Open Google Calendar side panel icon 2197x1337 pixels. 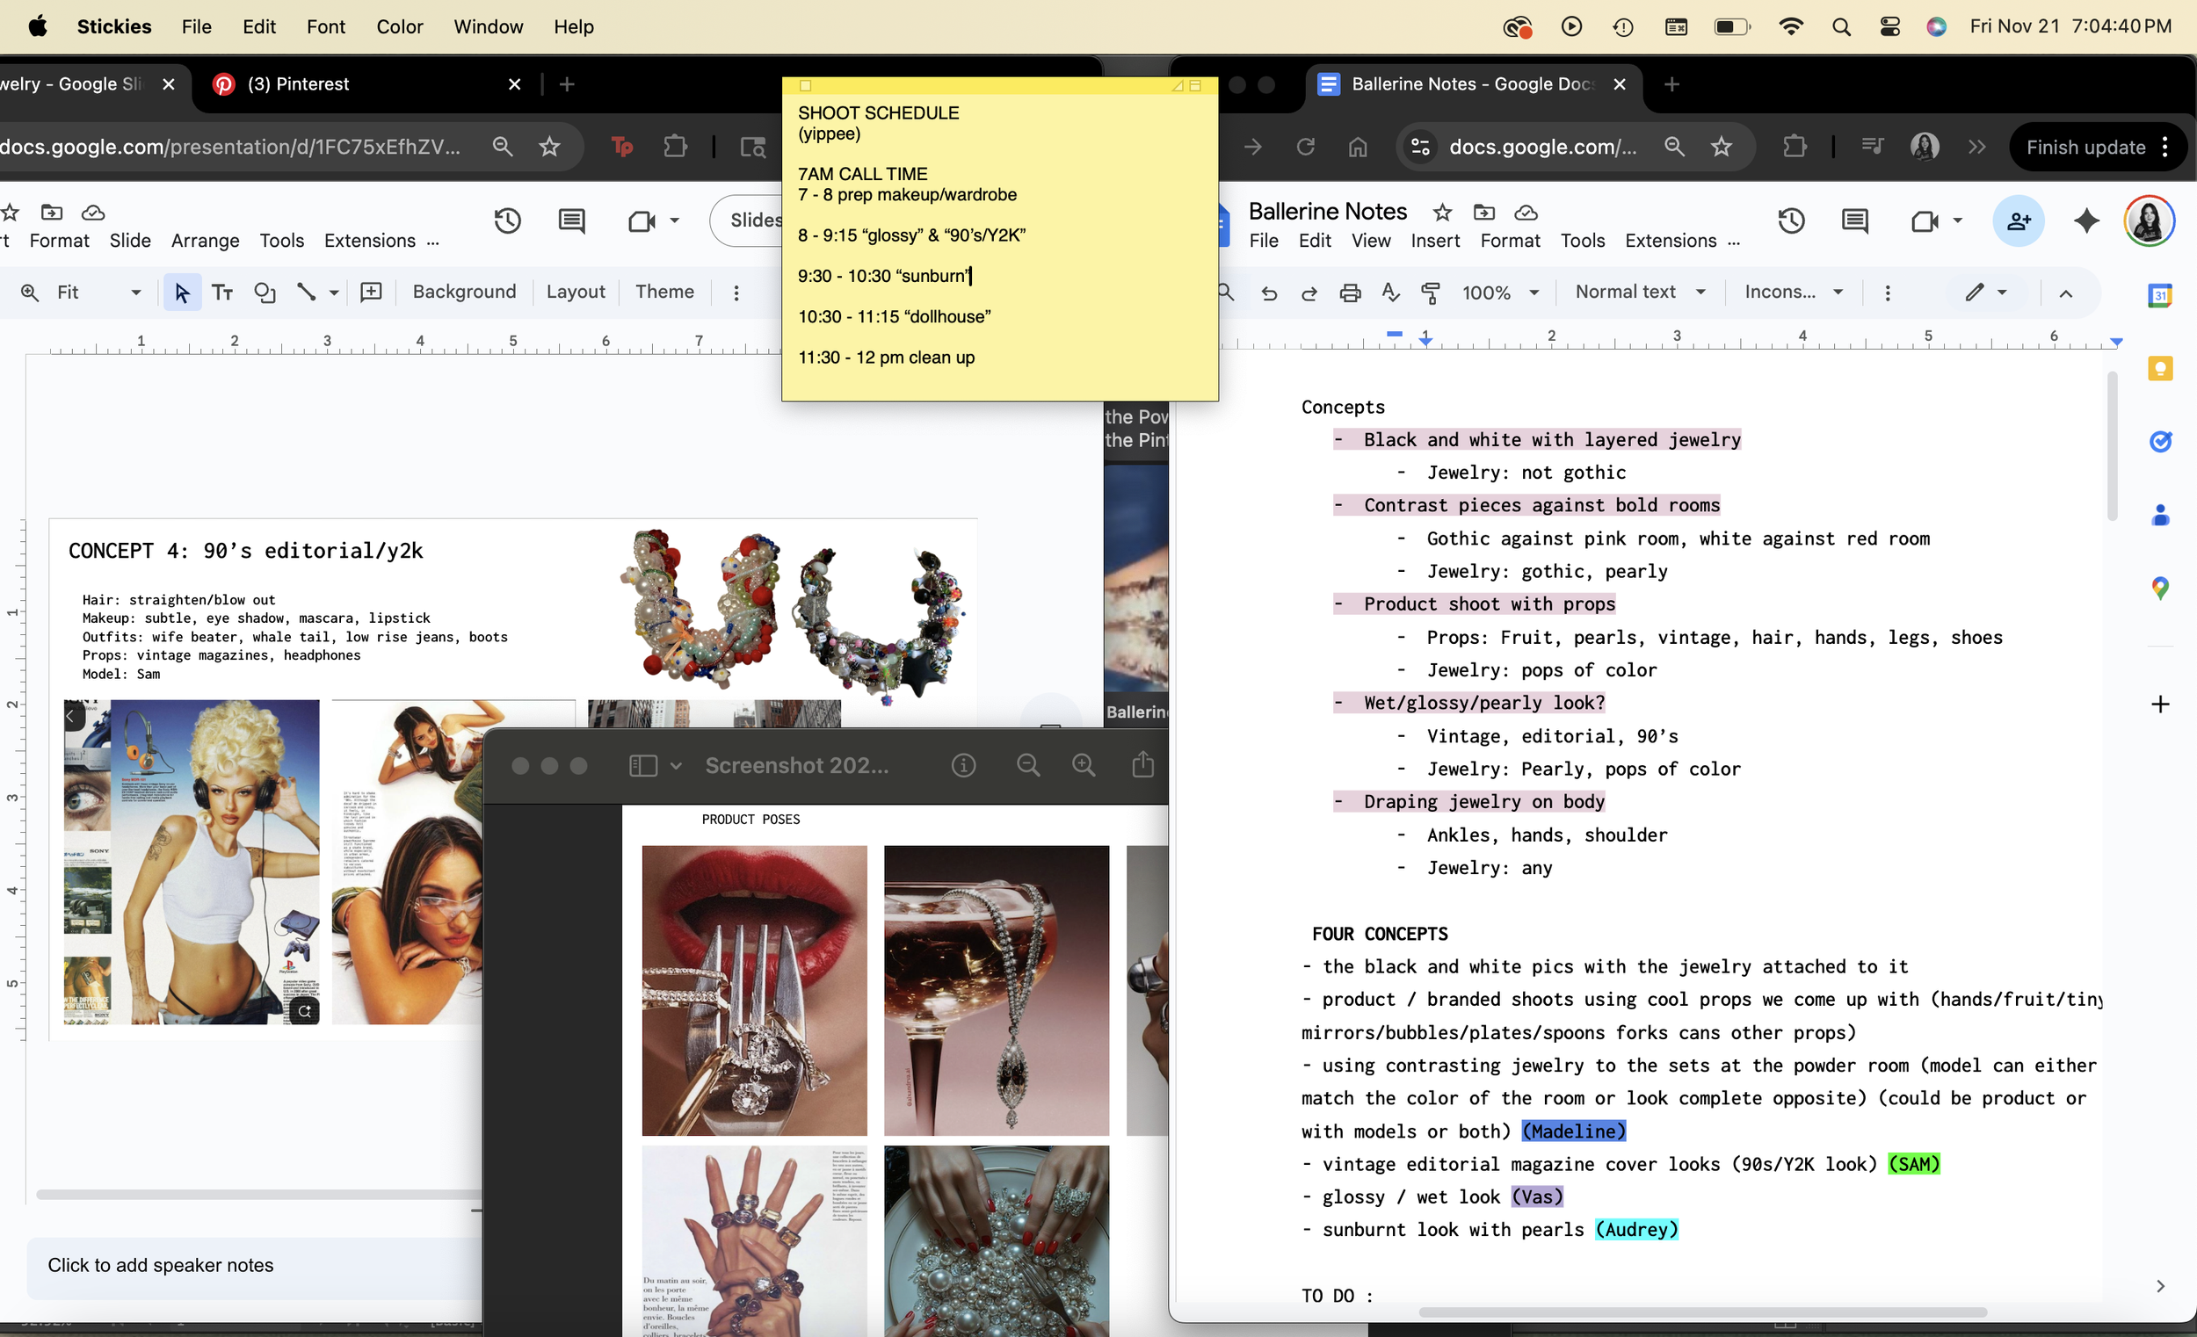coord(2158,296)
